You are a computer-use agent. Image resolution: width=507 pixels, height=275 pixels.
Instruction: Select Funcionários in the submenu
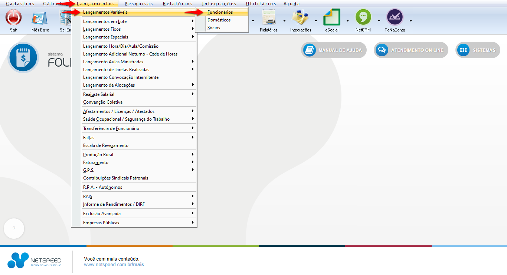point(220,12)
